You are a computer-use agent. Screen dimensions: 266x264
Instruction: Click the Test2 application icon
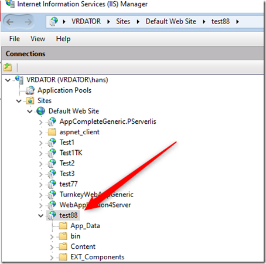pos(52,163)
